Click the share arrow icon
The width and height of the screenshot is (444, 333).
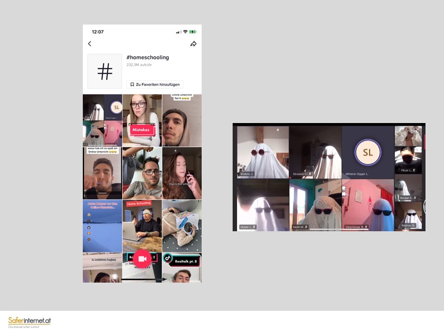(x=193, y=44)
